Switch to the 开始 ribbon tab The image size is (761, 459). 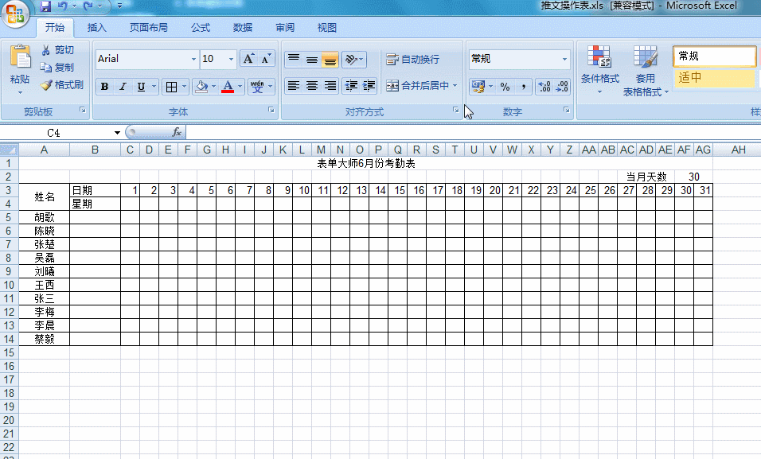(55, 28)
